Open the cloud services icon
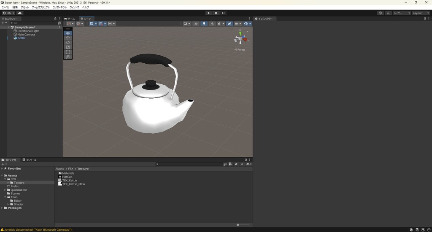Image resolution: width=432 pixels, height=232 pixels. click(x=20, y=13)
